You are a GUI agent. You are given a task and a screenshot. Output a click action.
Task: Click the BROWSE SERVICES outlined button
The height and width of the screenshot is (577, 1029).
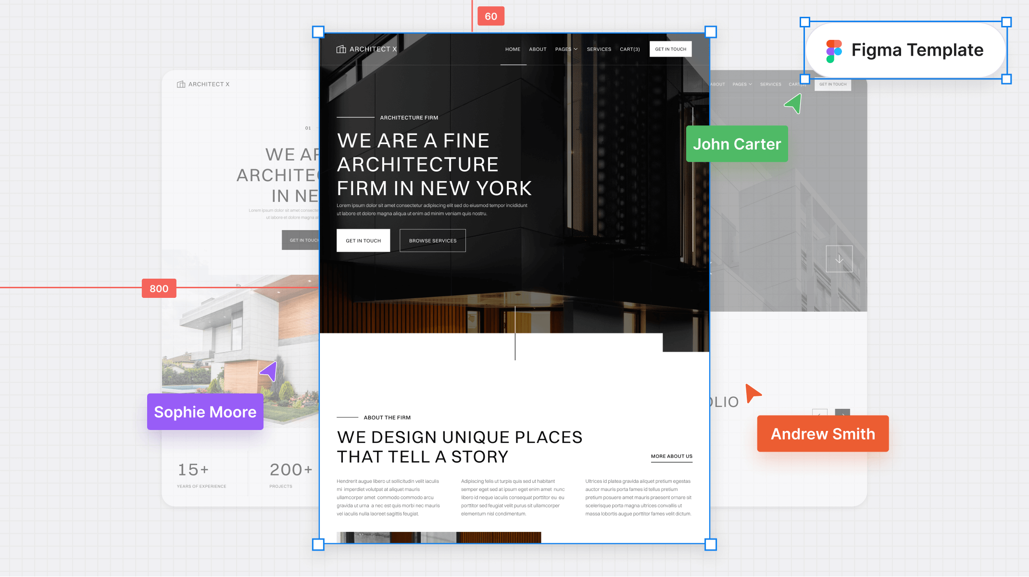433,241
